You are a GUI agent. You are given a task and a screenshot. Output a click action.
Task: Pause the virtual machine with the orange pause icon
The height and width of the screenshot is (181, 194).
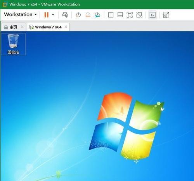[x=46, y=15]
